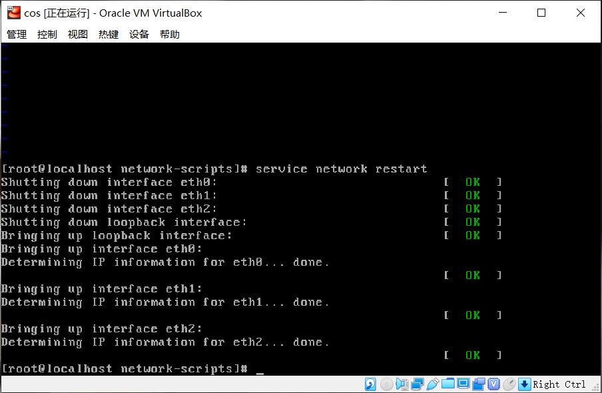Open the 管理 menu
Image resolution: width=602 pixels, height=393 pixels.
point(16,34)
